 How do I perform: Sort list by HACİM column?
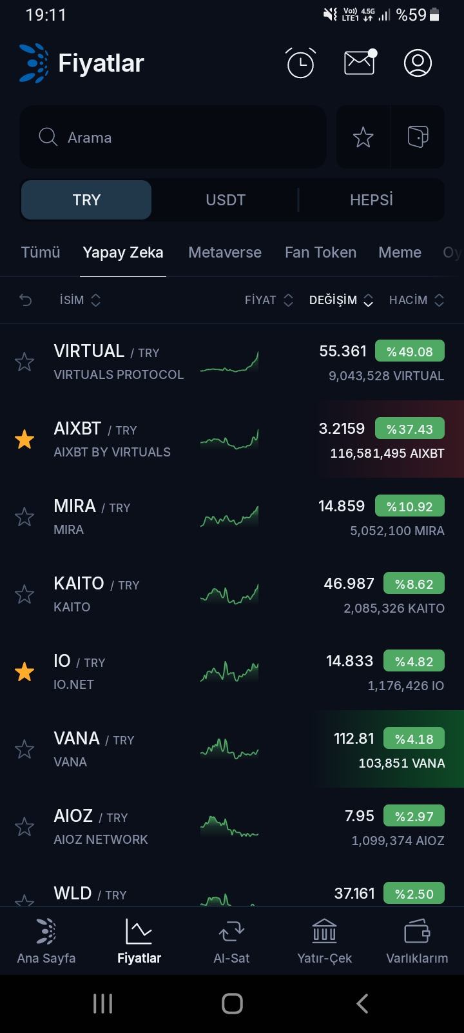(416, 300)
